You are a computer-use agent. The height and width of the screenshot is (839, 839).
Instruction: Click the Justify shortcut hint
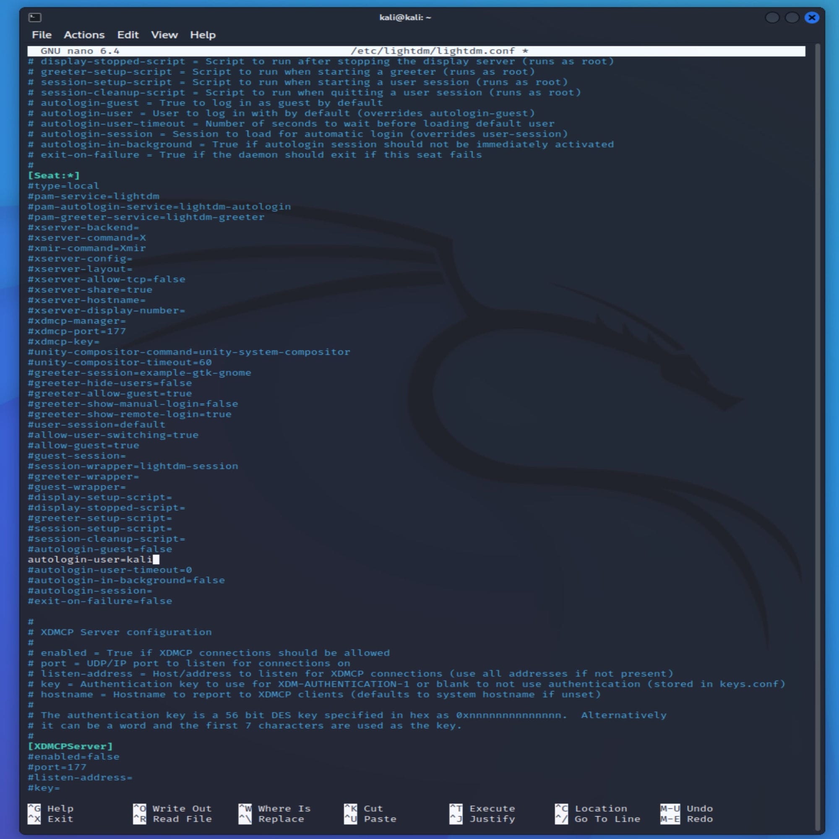[x=492, y=819]
